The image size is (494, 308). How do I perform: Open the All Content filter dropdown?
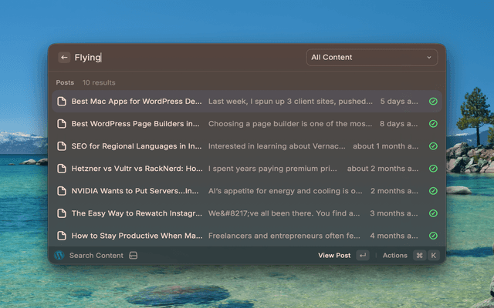coord(371,57)
